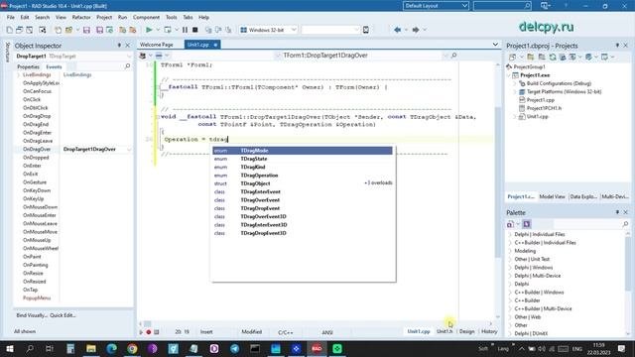This screenshot has height=357, width=635.
Task: Click the search icon in Object Inspector
Action: 128,66
